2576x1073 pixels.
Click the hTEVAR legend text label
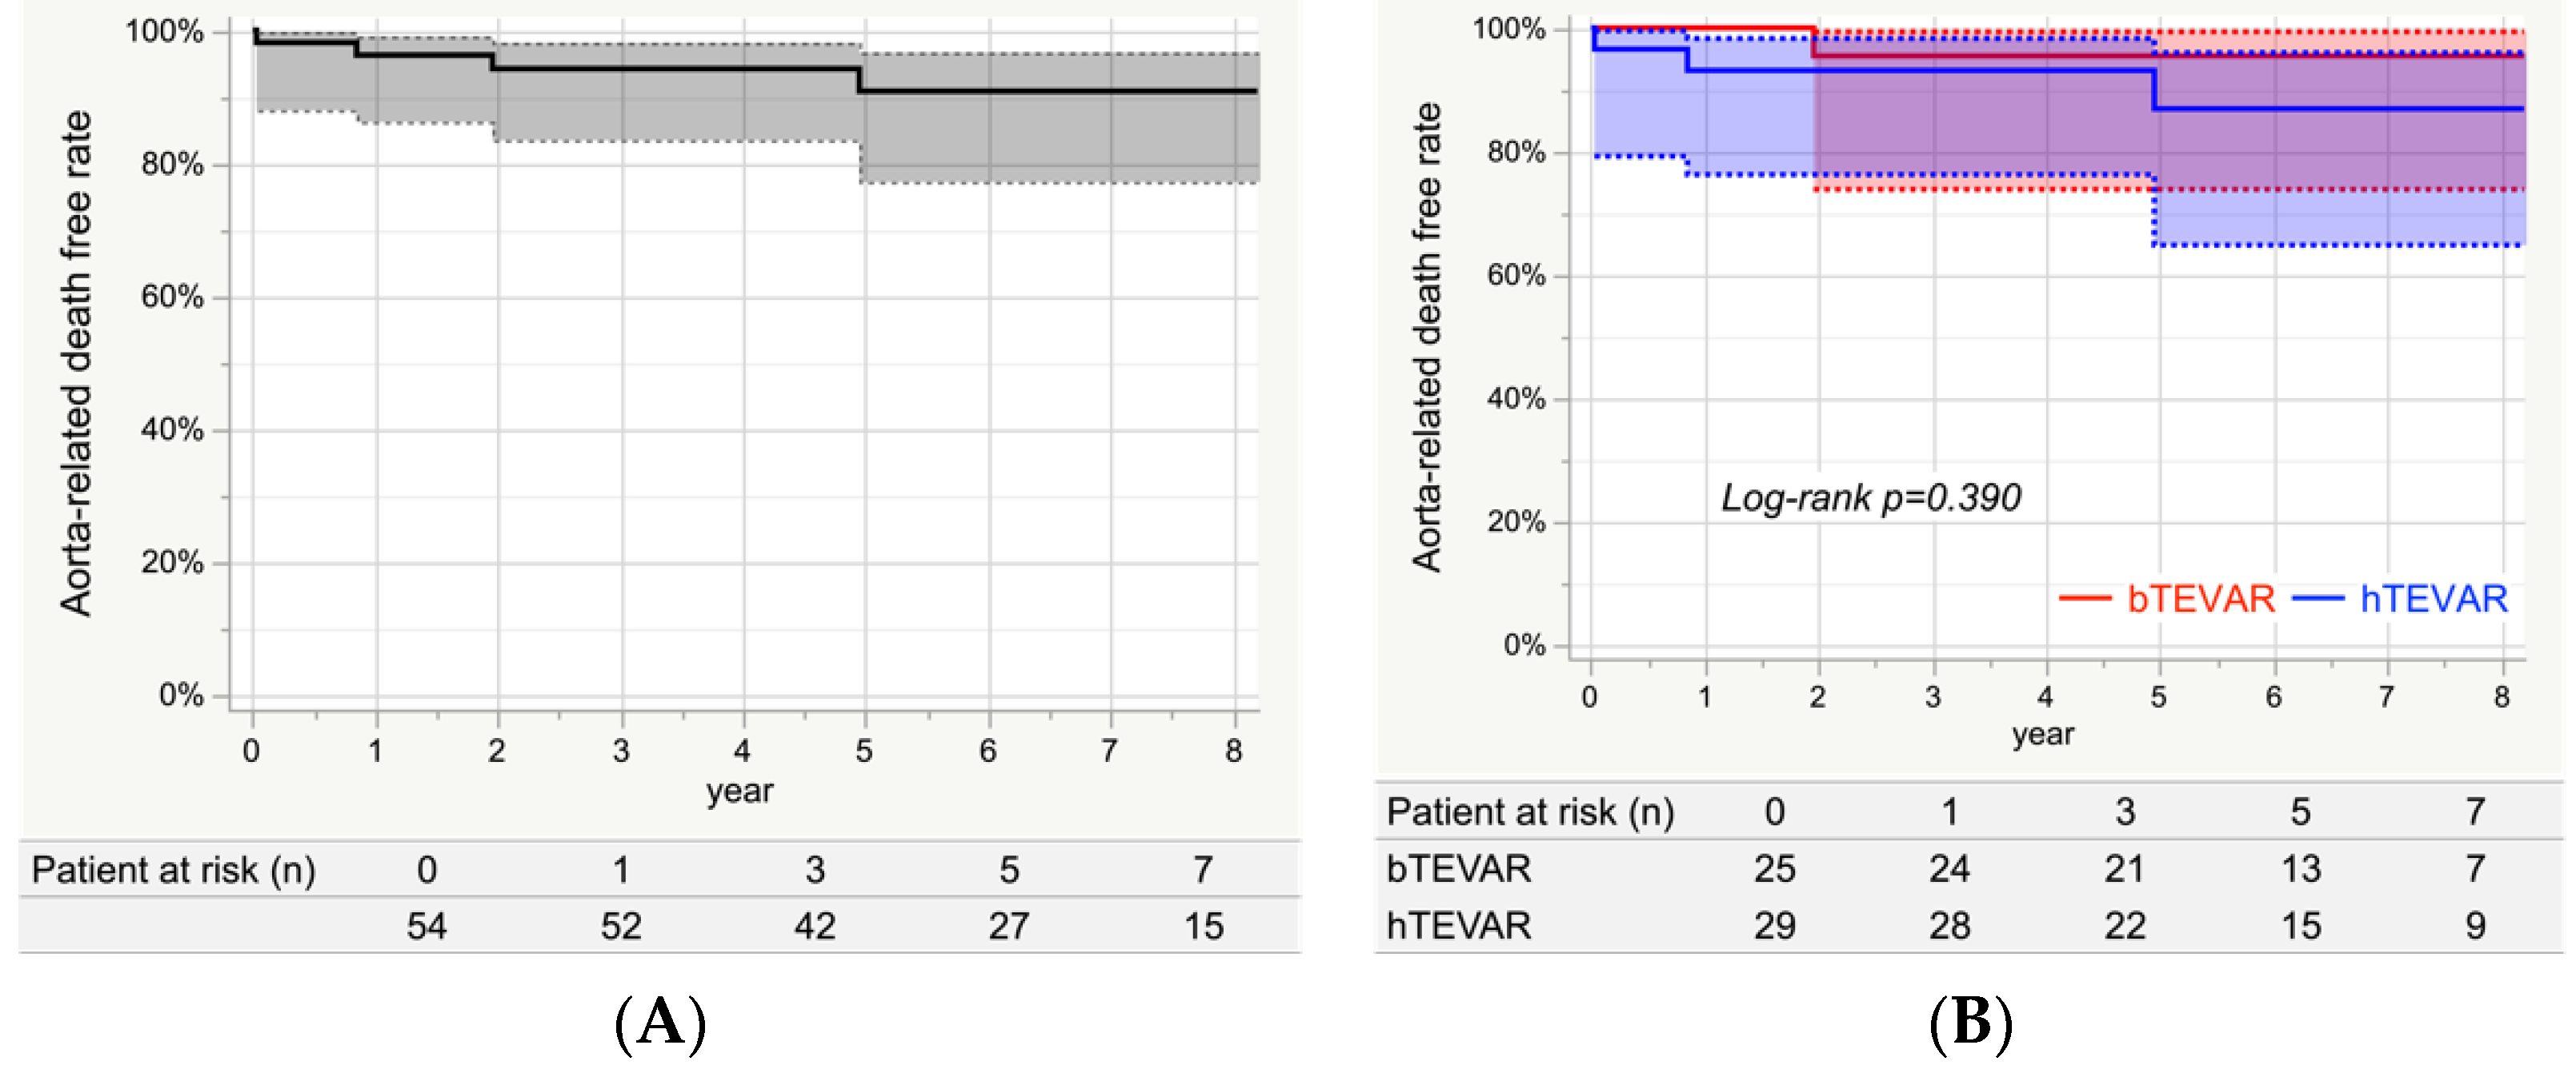tap(2433, 598)
